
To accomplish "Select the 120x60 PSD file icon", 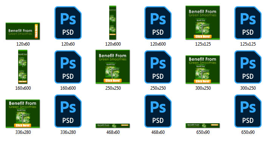I will (x=68, y=23).
